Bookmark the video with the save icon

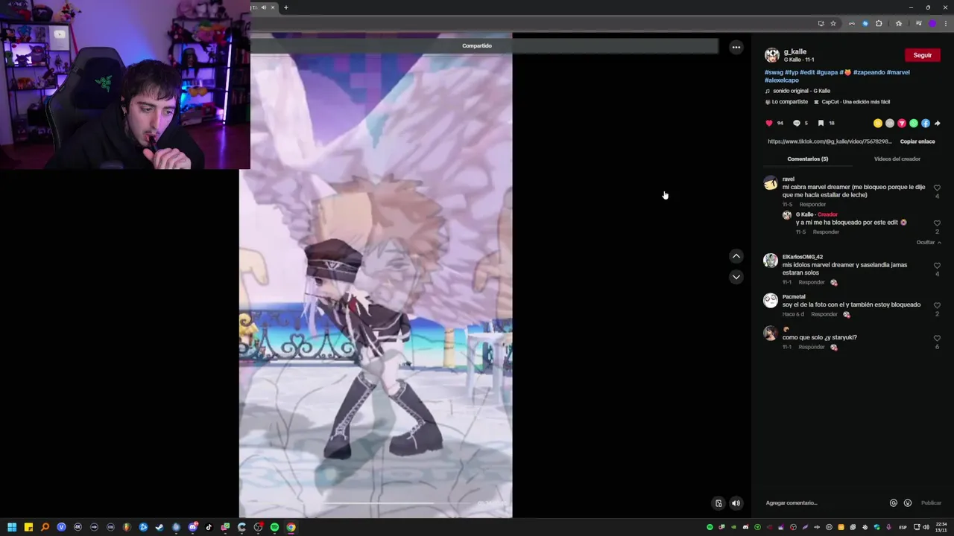pyautogui.click(x=821, y=123)
